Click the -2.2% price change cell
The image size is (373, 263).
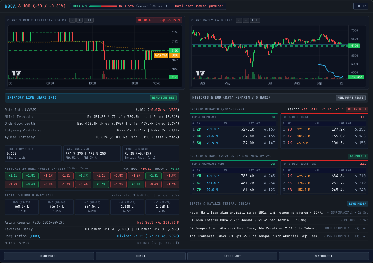pyautogui.click(x=101, y=176)
